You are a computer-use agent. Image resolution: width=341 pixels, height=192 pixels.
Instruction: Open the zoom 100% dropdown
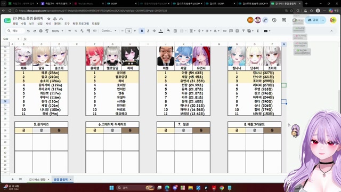(x=57, y=31)
